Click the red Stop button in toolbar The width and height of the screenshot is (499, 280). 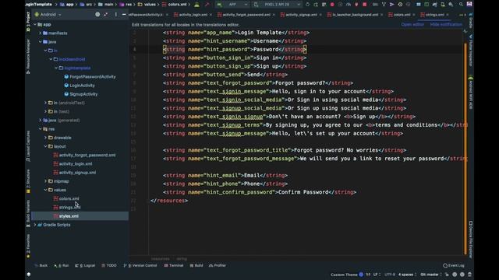coord(365,5)
